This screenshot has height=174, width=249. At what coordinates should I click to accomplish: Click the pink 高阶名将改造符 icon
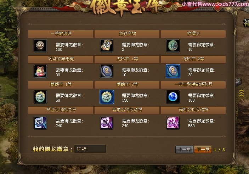173,123
